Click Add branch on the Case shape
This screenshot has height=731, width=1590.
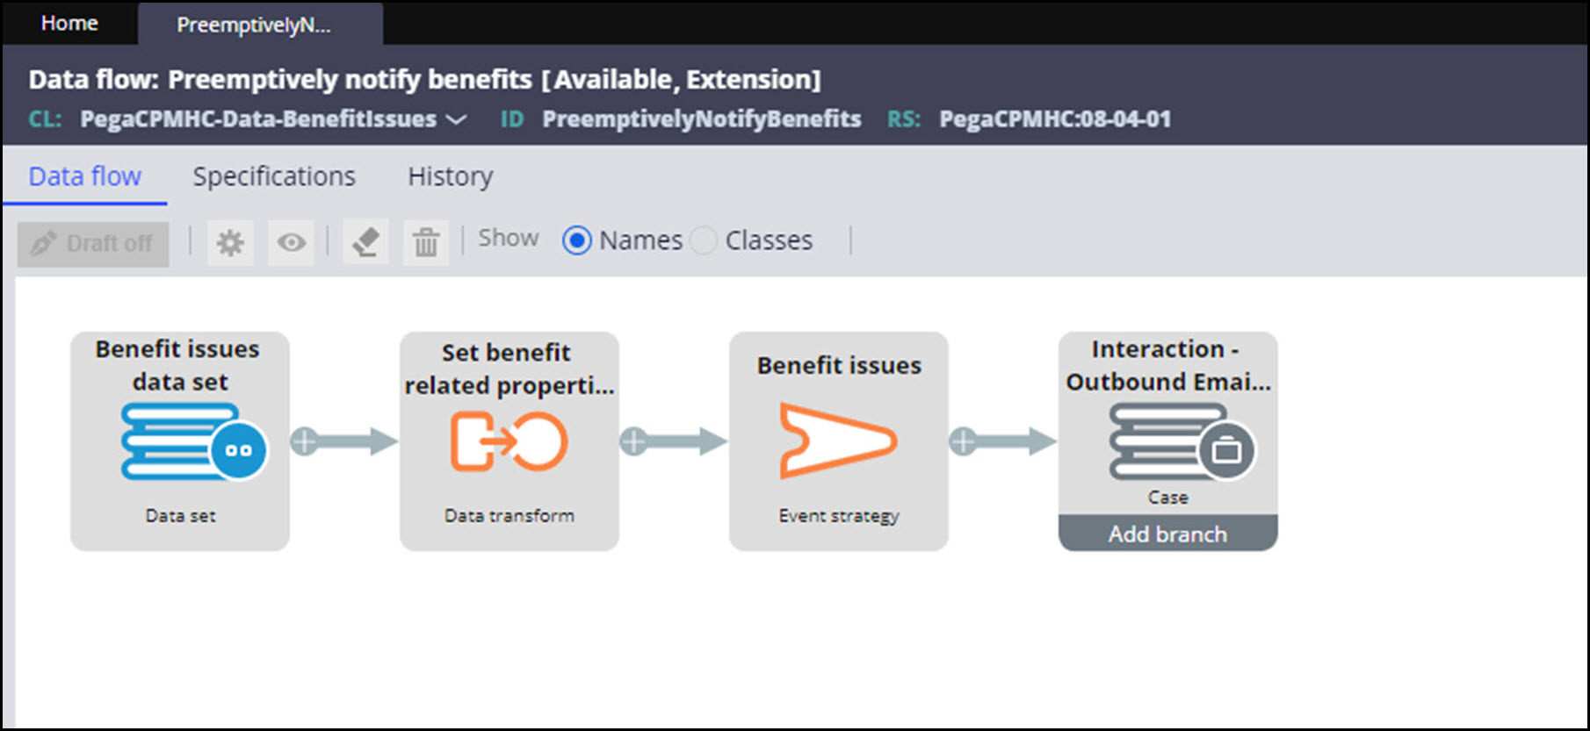[x=1167, y=534]
